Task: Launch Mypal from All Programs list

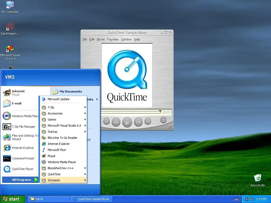Action: coord(64,156)
